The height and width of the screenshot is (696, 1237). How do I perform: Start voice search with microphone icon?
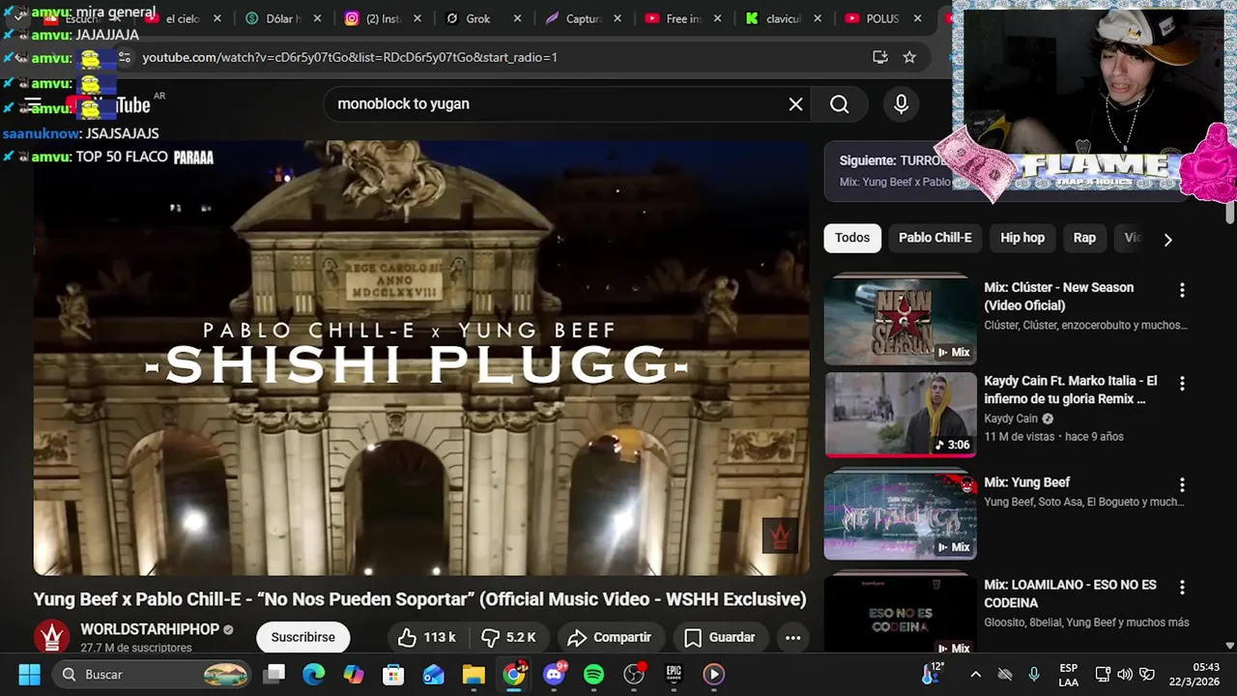[901, 104]
